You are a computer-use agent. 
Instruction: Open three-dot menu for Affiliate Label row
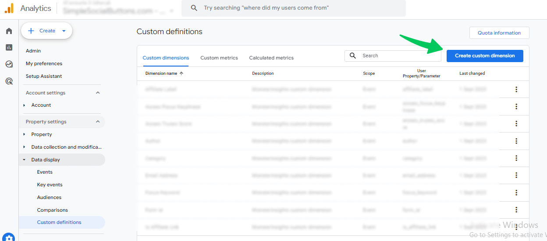pos(516,89)
